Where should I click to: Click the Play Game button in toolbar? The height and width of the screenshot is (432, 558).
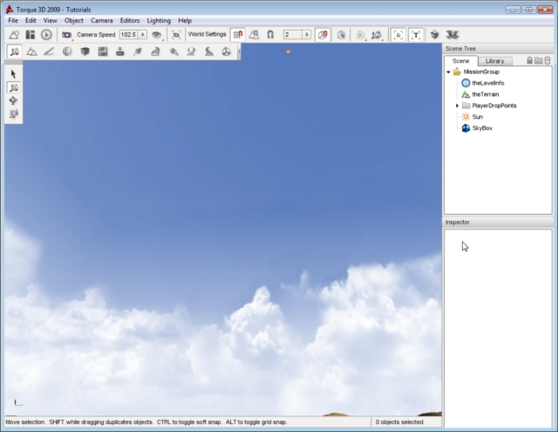click(x=46, y=34)
